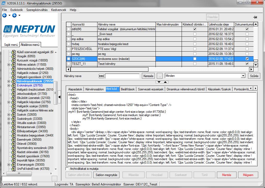Click the Szűrés button

point(254,76)
